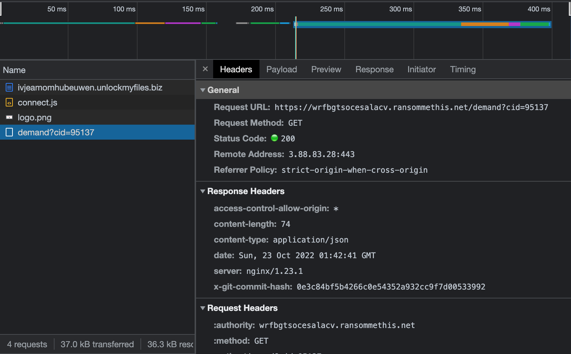Close the request details panel

[x=205, y=69]
